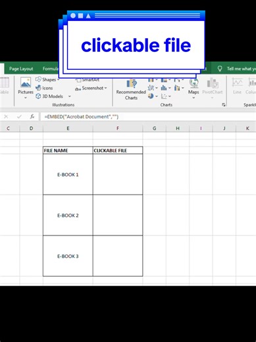The height and width of the screenshot is (342, 256).
Task: Take a Screenshot clipping
Action: click(x=89, y=88)
